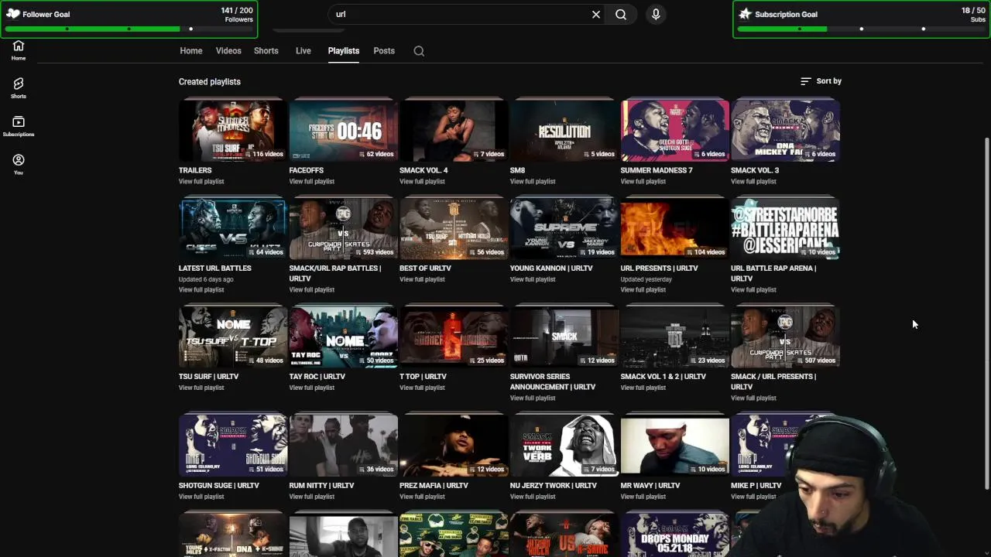Open URL PRESENTS fire thumbnail
The image size is (991, 557).
point(675,228)
